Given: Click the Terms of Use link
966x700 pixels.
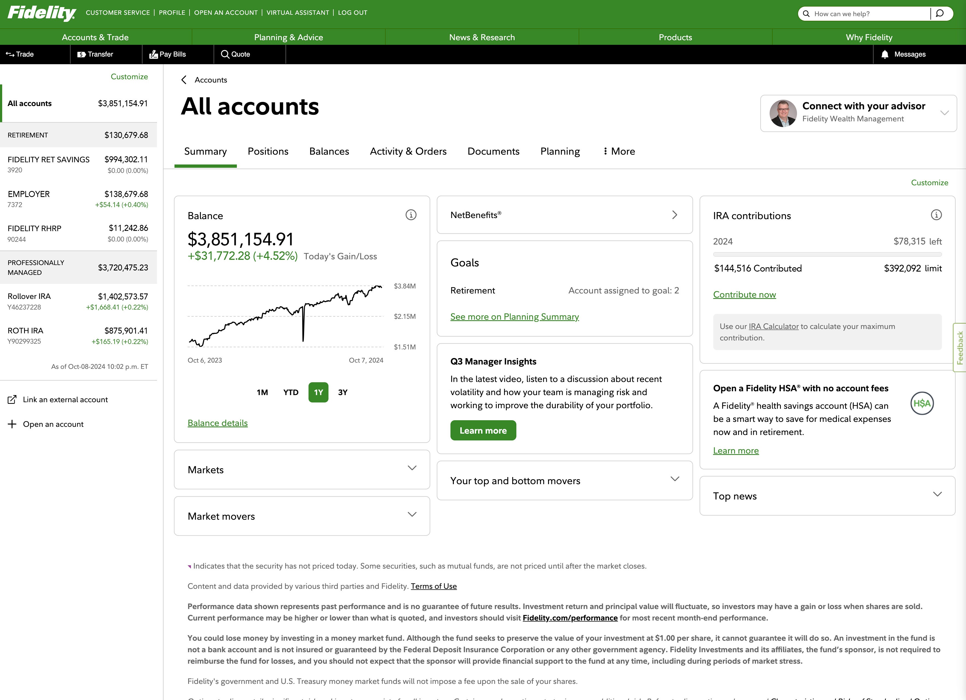Looking at the screenshot, I should 433,586.
